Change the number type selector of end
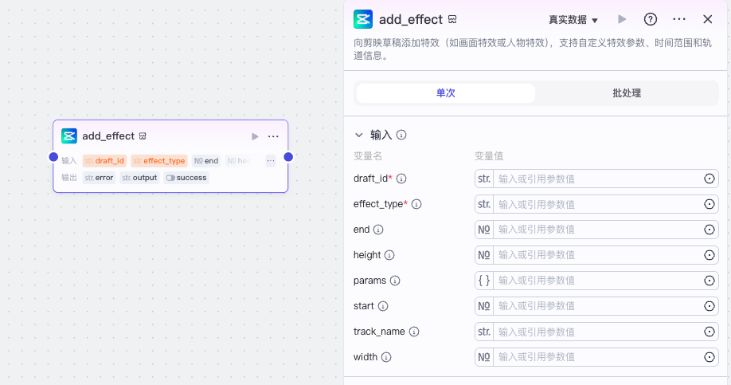This screenshot has height=385, width=731. pyautogui.click(x=484, y=230)
